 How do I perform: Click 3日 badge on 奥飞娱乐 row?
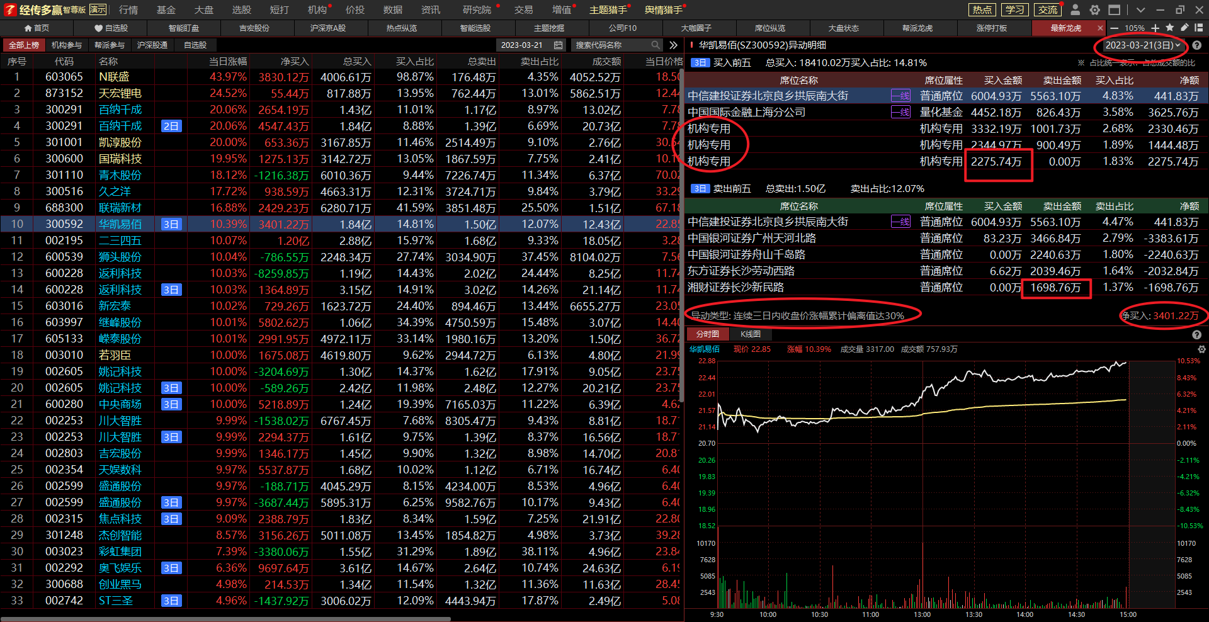point(171,568)
